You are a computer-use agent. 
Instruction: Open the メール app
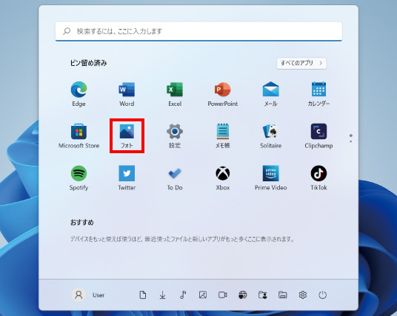point(270,94)
